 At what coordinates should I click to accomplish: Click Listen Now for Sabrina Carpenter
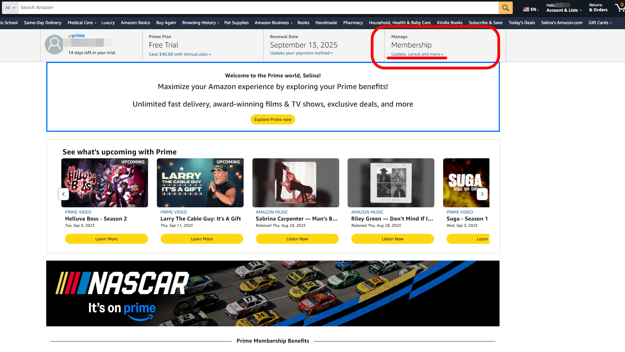(297, 239)
